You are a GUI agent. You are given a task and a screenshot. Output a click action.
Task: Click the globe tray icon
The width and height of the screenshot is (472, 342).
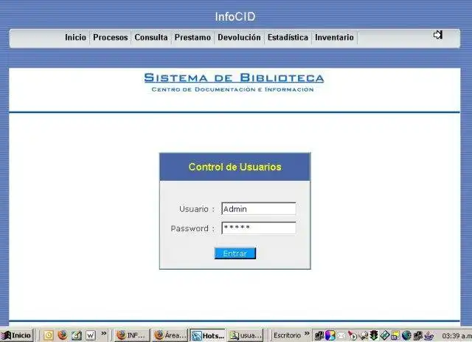(406, 335)
